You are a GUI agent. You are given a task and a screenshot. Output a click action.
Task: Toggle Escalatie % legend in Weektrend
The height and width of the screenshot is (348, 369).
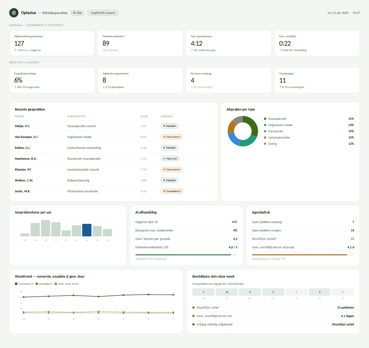pos(44,284)
